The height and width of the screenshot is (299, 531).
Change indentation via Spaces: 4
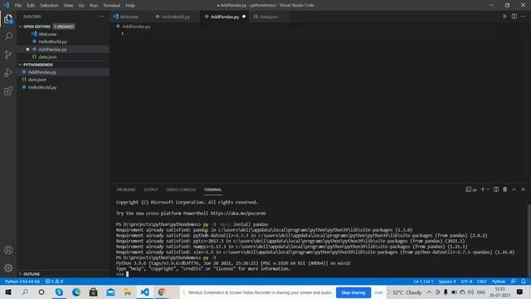click(447, 282)
